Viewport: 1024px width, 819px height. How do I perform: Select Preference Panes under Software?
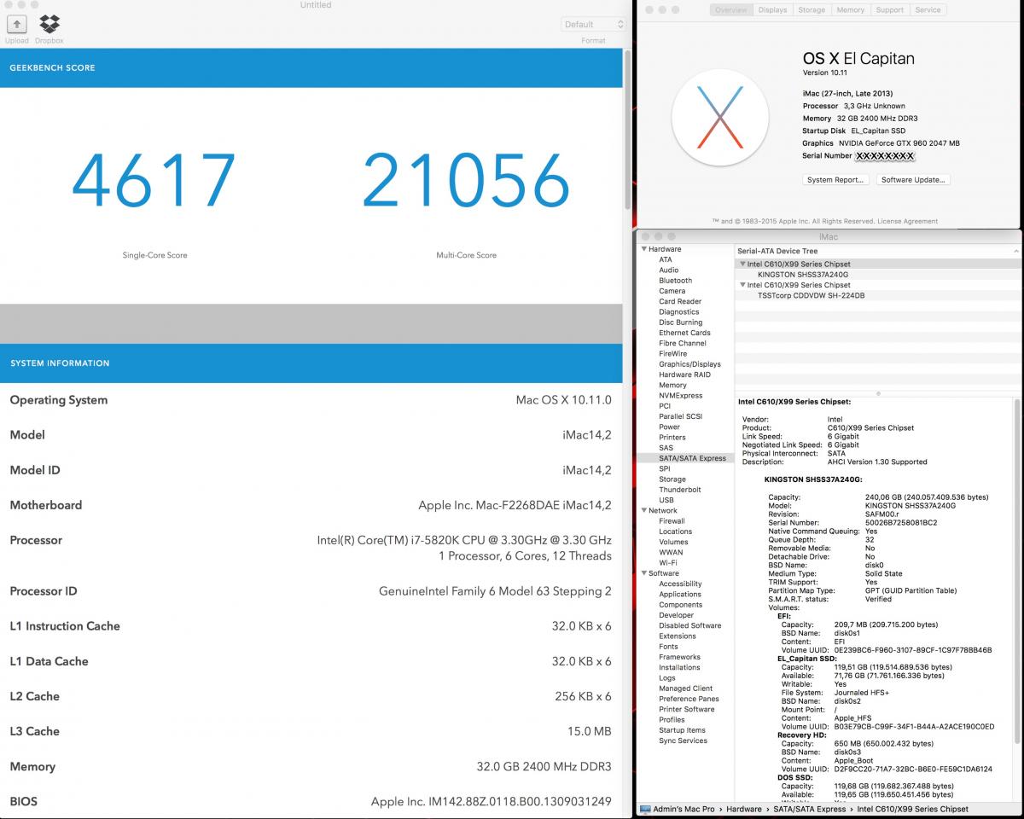[689, 699]
